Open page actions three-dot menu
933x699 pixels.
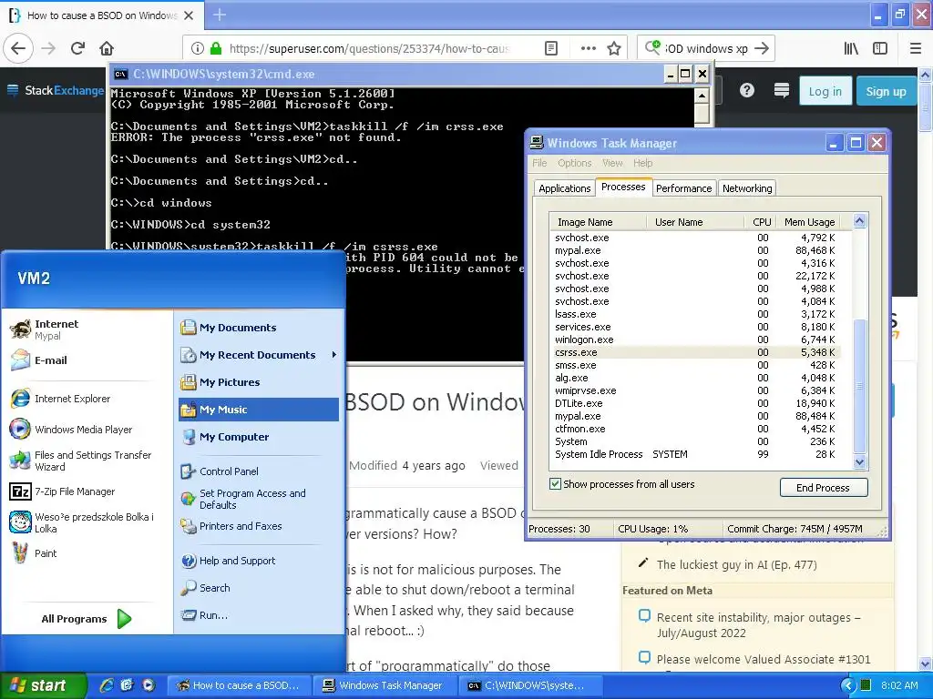click(x=589, y=48)
